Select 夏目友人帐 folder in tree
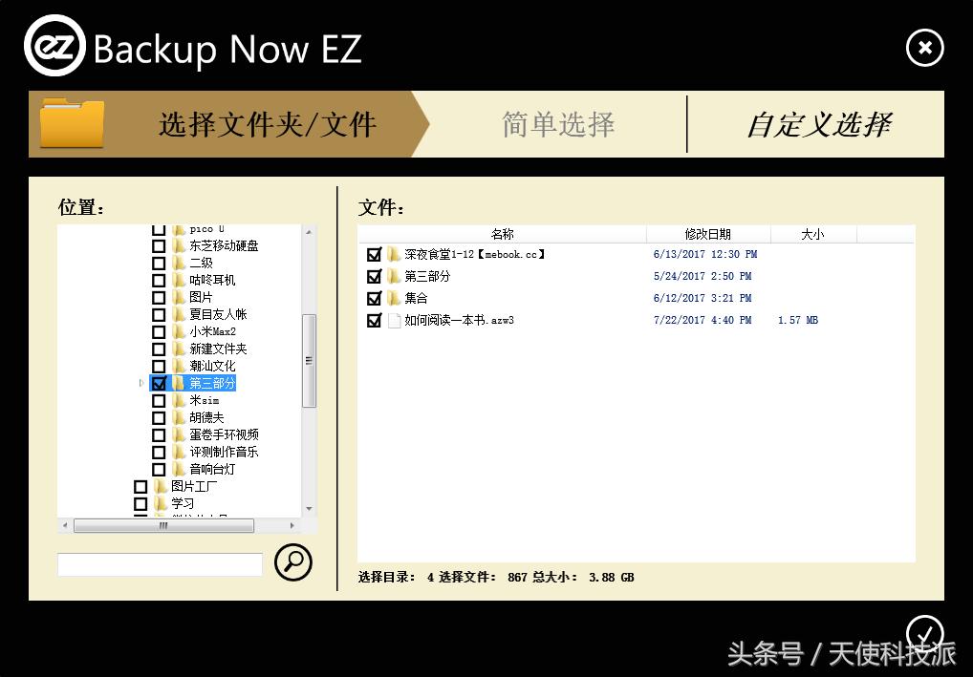 pyautogui.click(x=218, y=315)
